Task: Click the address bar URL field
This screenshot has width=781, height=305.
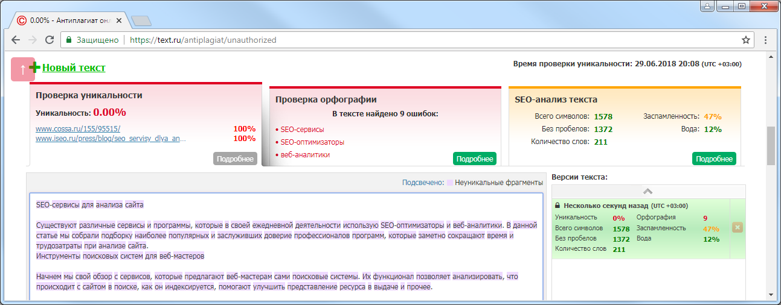Action: [x=362, y=40]
